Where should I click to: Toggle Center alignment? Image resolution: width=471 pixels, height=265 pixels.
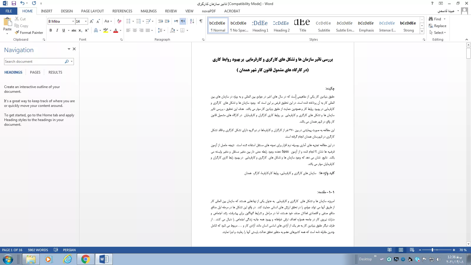135,30
